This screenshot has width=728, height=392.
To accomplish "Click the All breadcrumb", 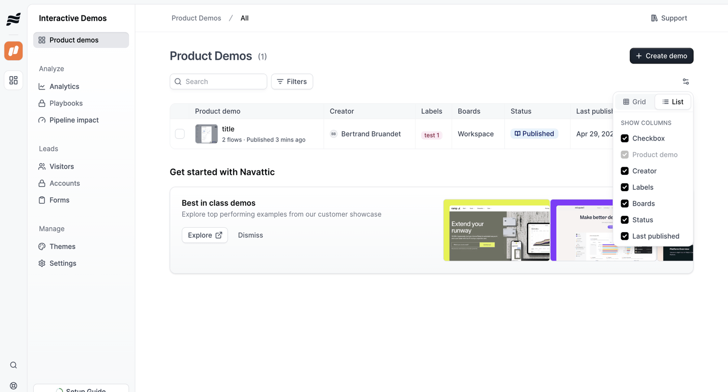I will pyautogui.click(x=245, y=18).
